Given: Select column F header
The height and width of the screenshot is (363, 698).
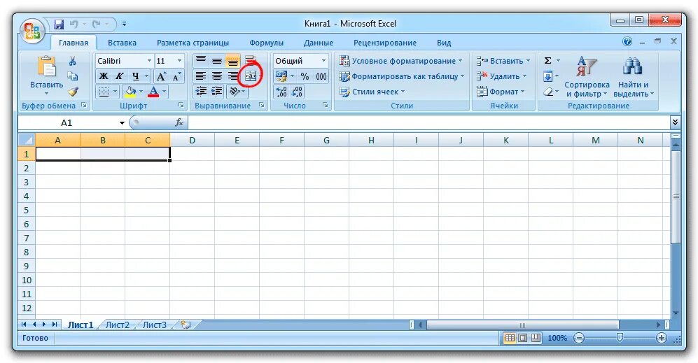Looking at the screenshot, I should pyautogui.click(x=281, y=140).
